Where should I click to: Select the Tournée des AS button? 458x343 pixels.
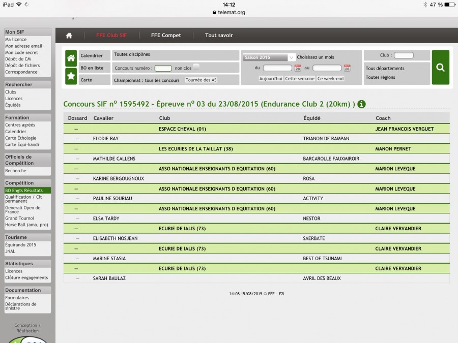(201, 80)
